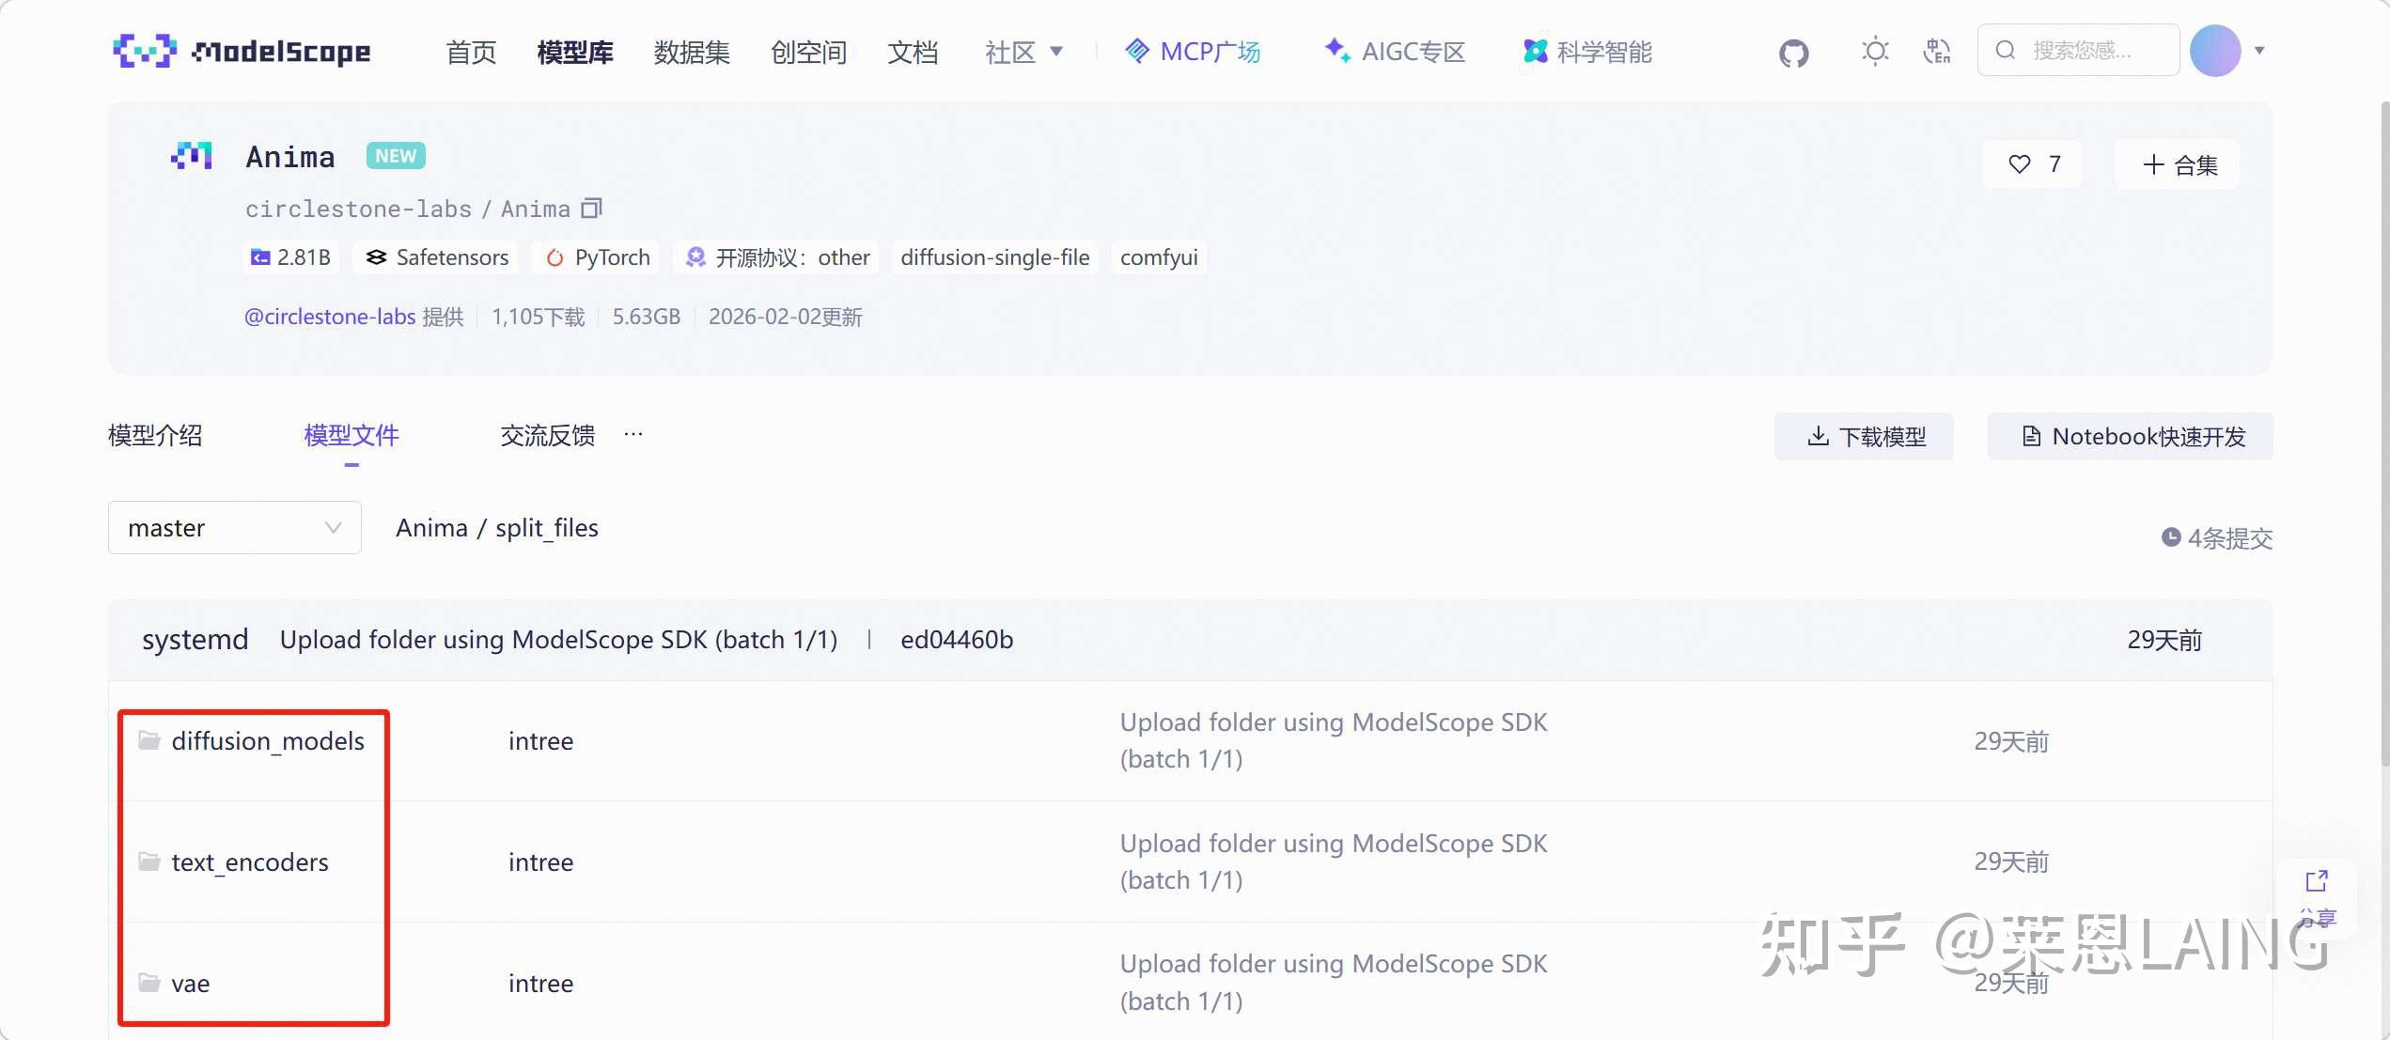The height and width of the screenshot is (1040, 2390).
Task: Click the 1,105下载 download count
Action: 538,317
